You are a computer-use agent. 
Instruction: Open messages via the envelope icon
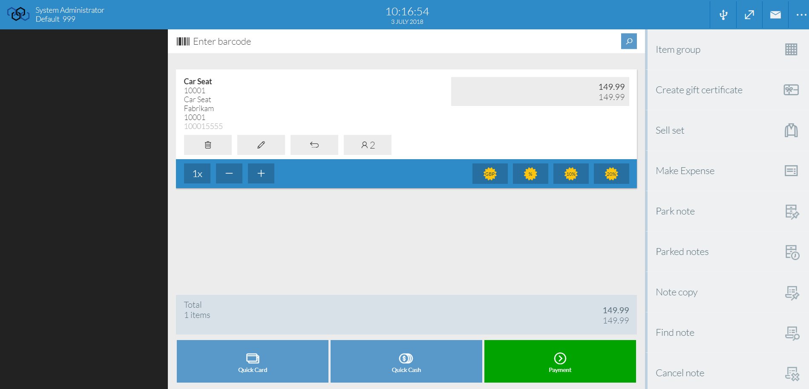[775, 15]
